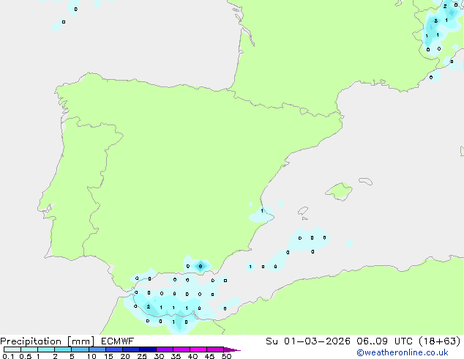The width and height of the screenshot is (464, 359).
Task: Click the precipitation value "8" in southern Spain
Action: [x=201, y=266]
